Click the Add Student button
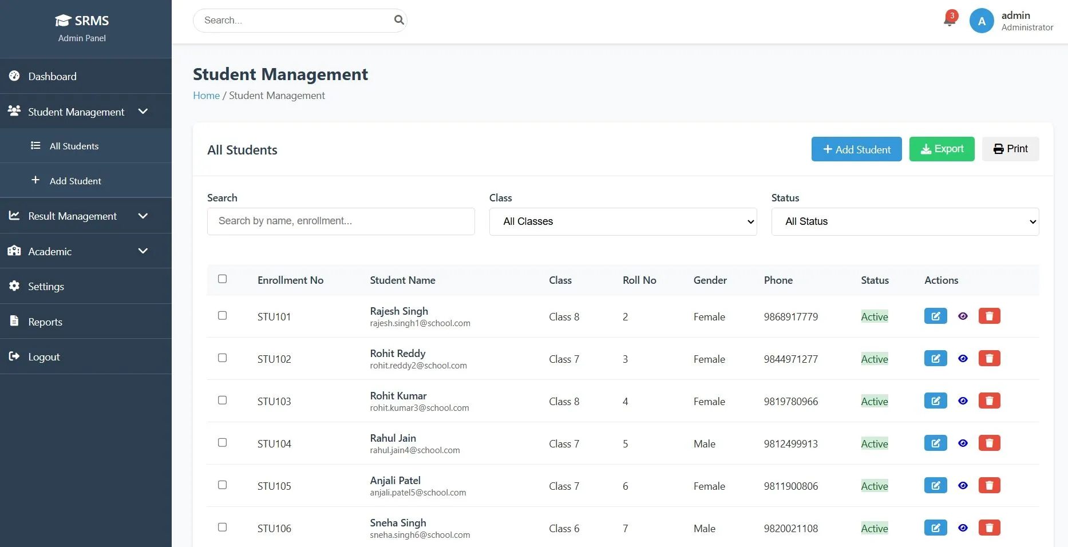The height and width of the screenshot is (547, 1068). tap(856, 149)
